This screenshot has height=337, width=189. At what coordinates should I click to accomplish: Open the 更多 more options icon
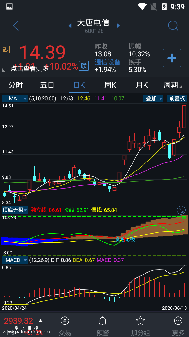[x=178, y=321]
